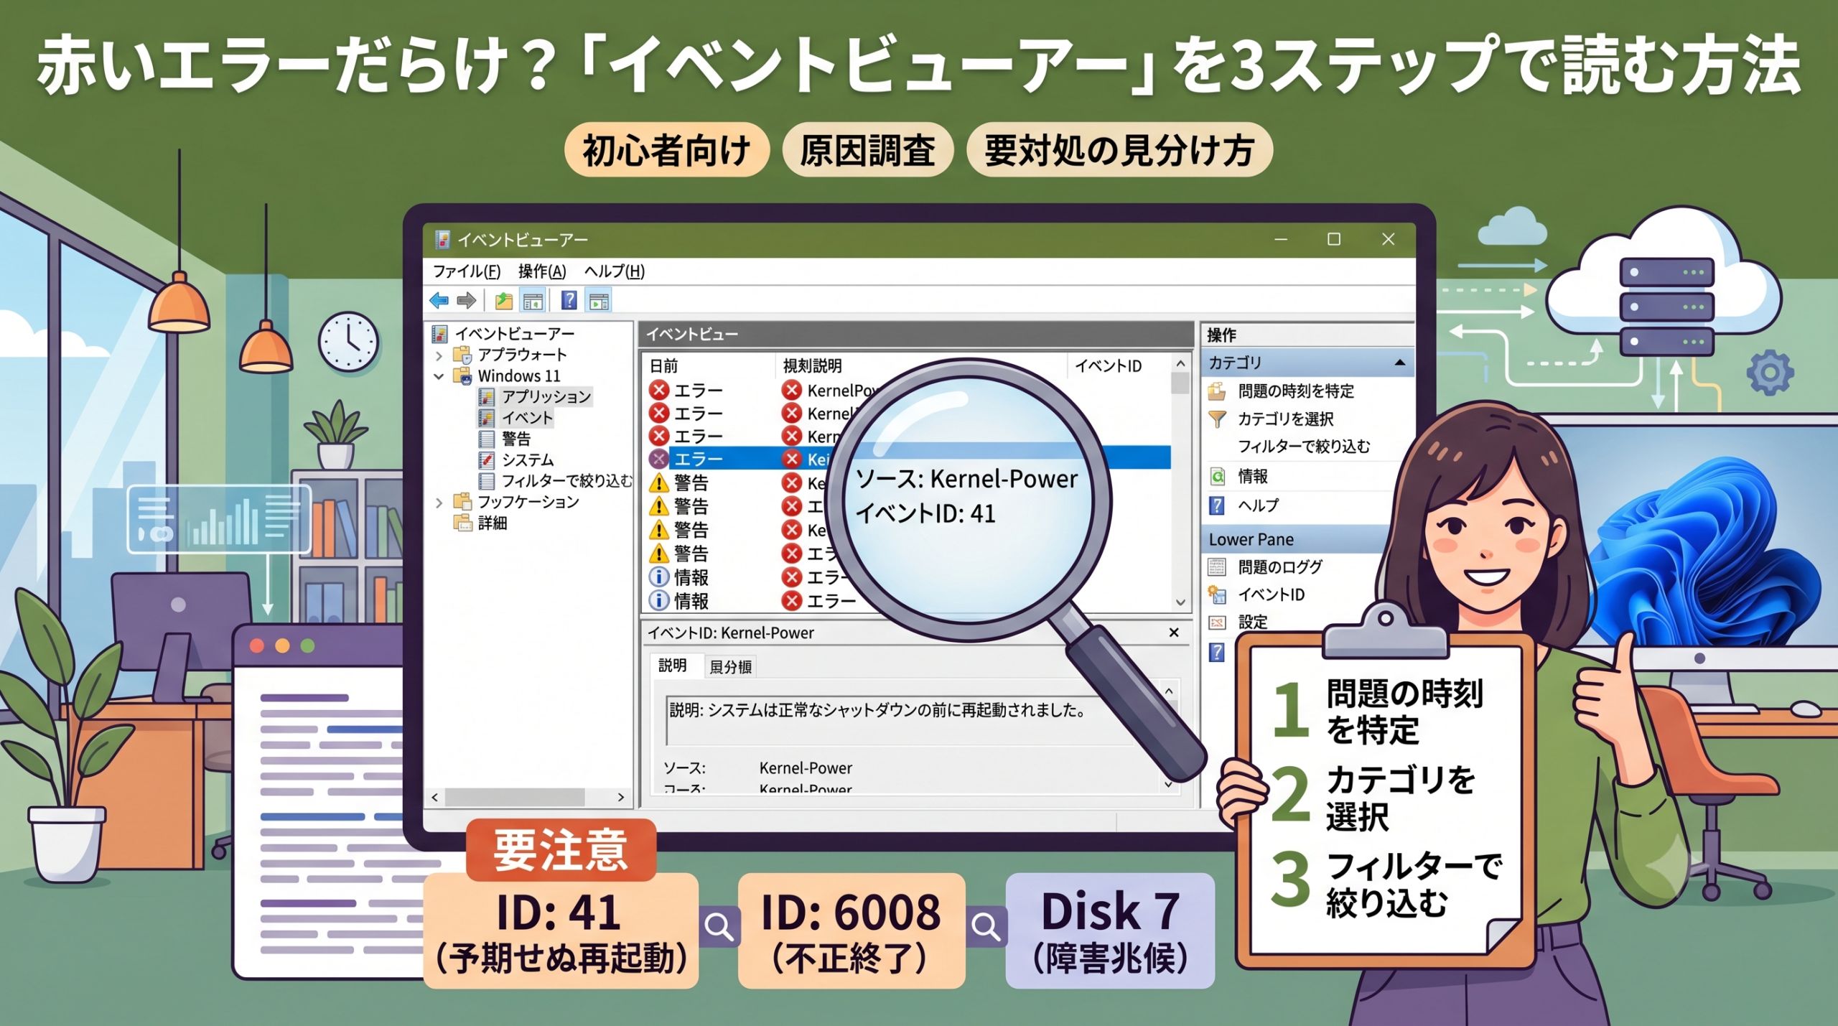The image size is (1838, 1026).
Task: Click 情報 action in 操作 pane
Action: [x=1239, y=477]
